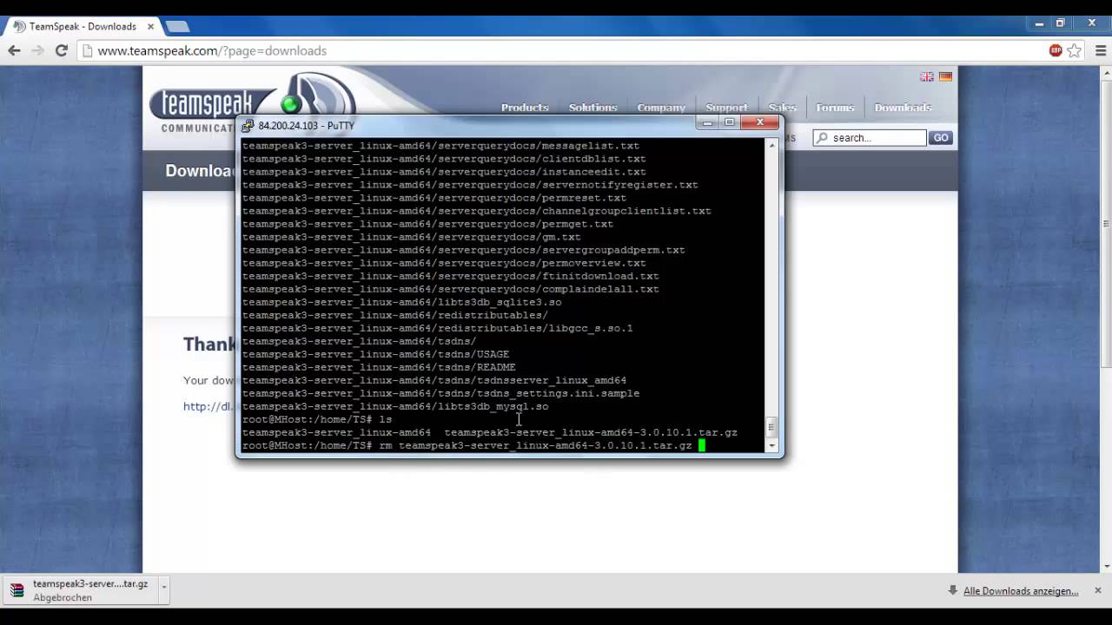Image resolution: width=1112 pixels, height=625 pixels.
Task: Click the 'tsdns_settings.ini.sample' line
Action: tap(440, 393)
